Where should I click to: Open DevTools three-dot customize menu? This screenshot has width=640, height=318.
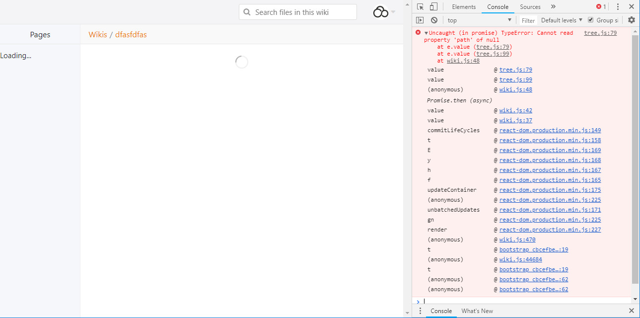click(x=618, y=7)
